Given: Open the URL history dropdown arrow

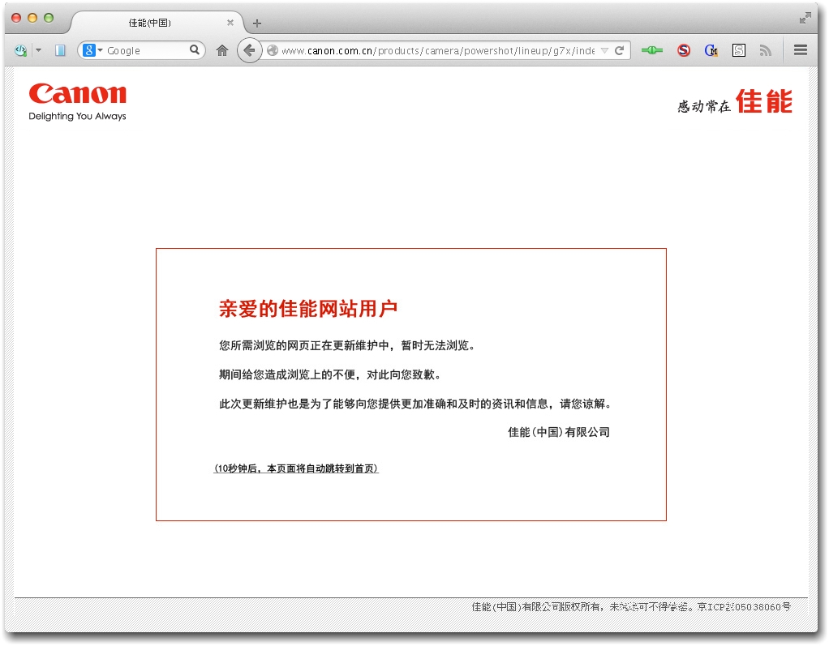Looking at the screenshot, I should 604,50.
